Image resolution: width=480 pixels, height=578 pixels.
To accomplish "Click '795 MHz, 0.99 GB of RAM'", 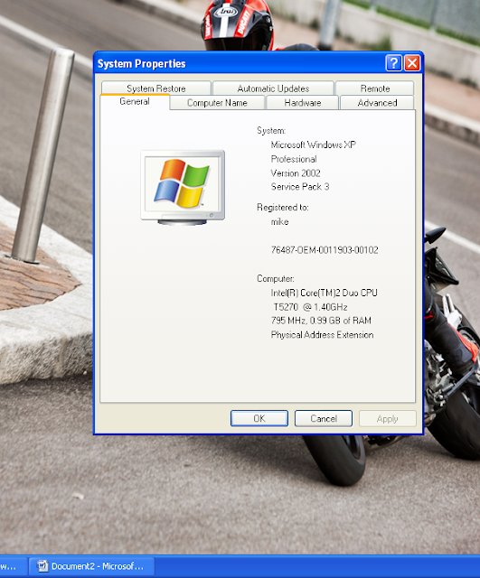I will click(321, 321).
